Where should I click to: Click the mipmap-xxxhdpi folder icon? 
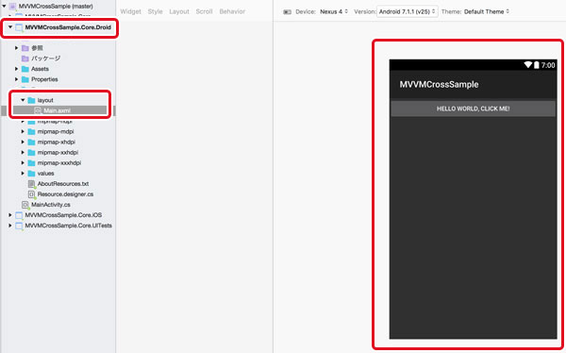[x=31, y=163]
